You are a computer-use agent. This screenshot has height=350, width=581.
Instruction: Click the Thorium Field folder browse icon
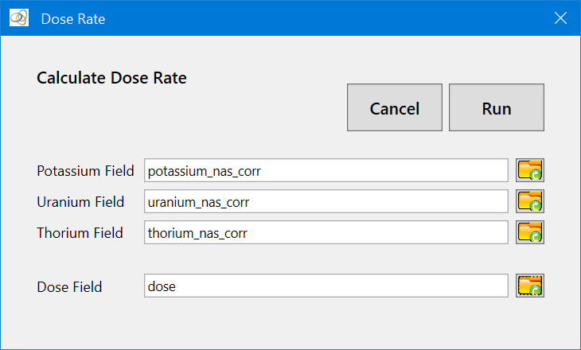point(530,232)
